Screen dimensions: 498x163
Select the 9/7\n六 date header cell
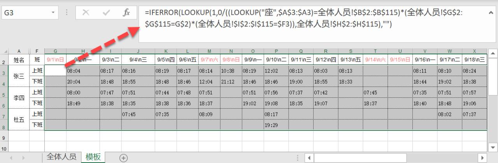point(209,60)
